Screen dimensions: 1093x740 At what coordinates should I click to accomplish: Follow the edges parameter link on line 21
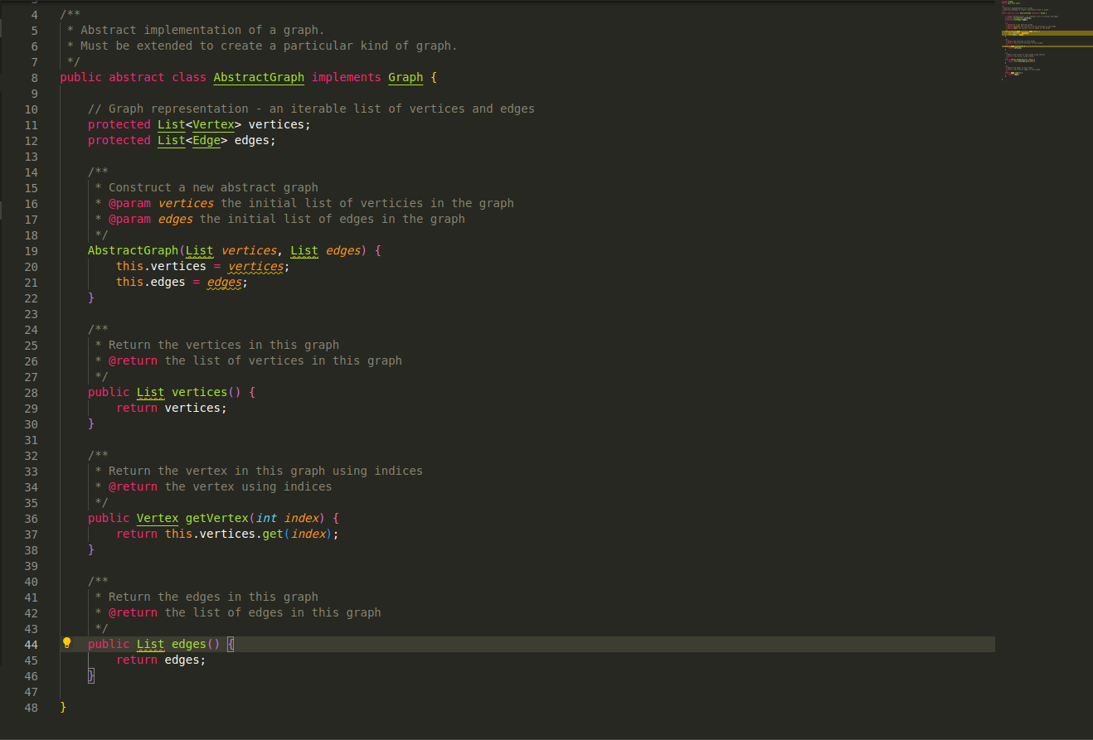pos(224,282)
